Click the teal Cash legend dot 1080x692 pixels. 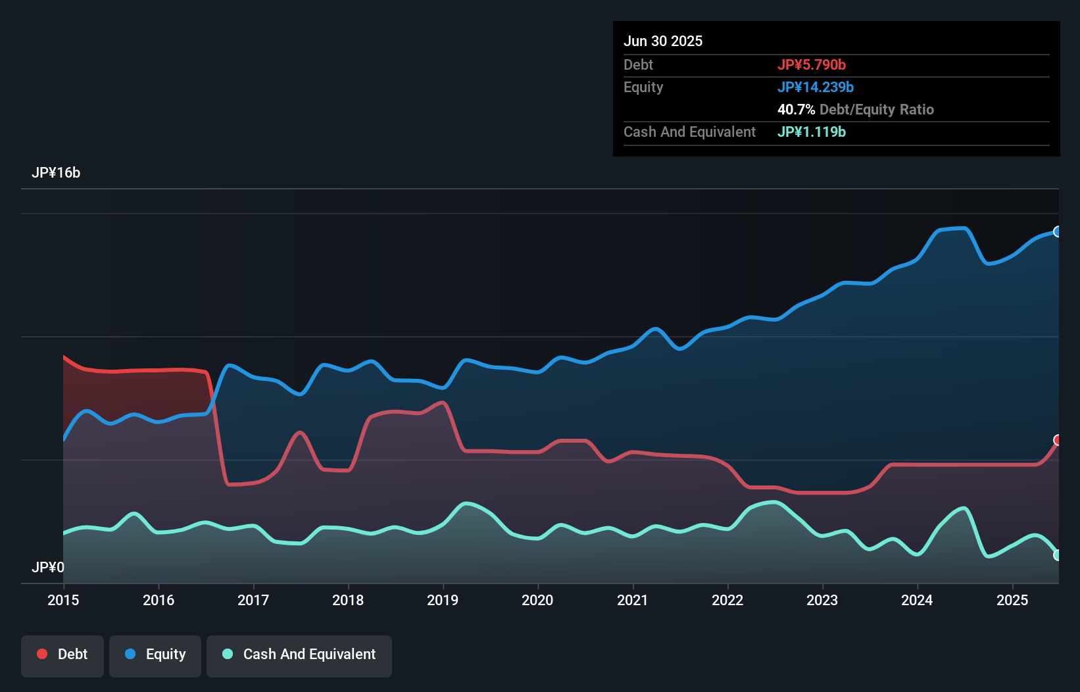[x=228, y=654]
